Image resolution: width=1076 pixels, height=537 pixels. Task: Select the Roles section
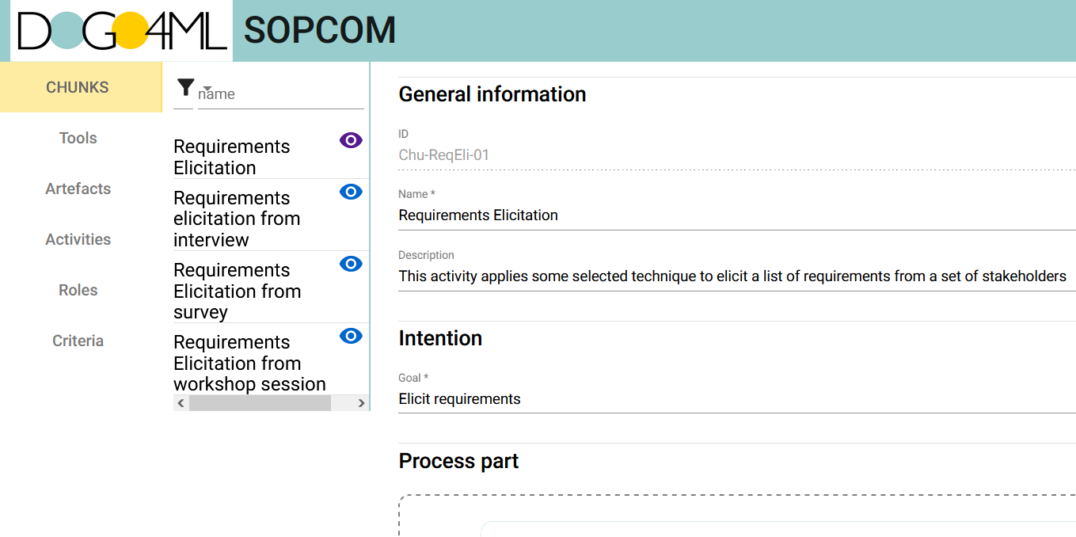tap(78, 290)
